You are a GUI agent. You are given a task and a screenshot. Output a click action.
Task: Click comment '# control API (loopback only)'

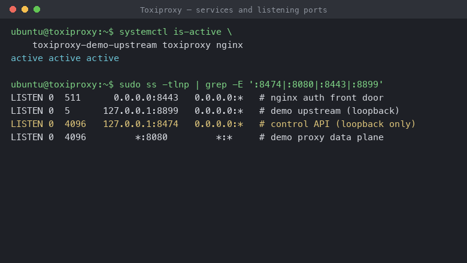pos(337,124)
